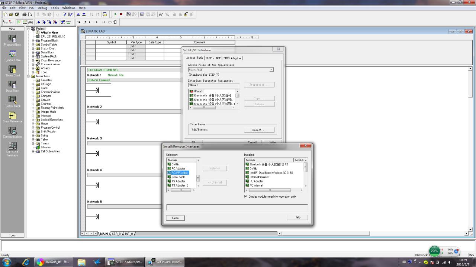The image size is (476, 267).
Task: Click Cancel in Set PG/PC Interface dialog
Action: 252,142
